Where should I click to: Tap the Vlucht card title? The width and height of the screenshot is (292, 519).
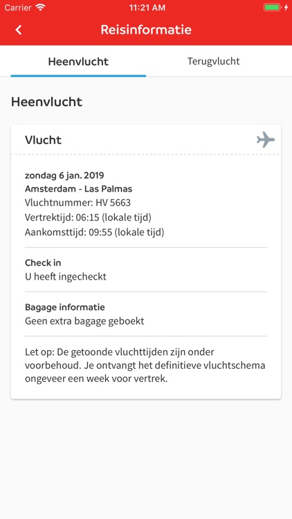click(x=43, y=140)
